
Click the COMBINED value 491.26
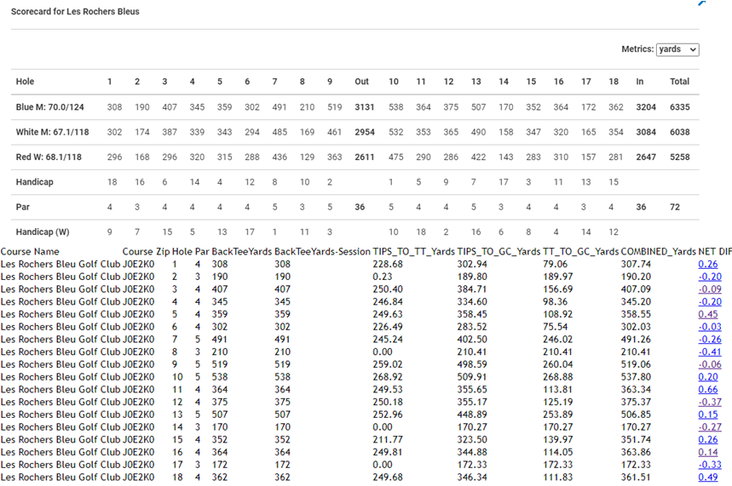636,340
